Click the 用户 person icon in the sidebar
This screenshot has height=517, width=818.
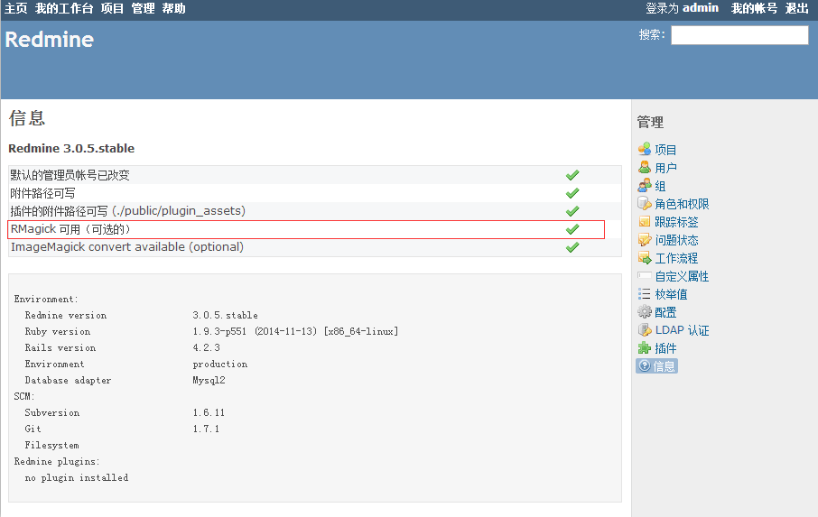(x=645, y=167)
